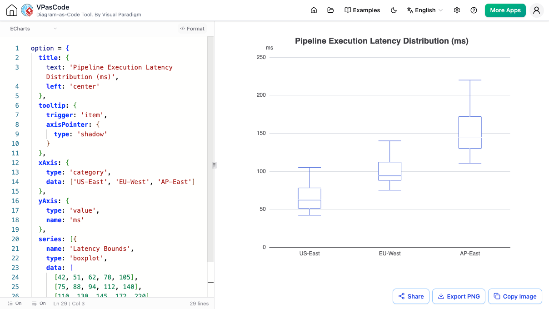Click the 'ms' y-axis name label

pyautogui.click(x=270, y=48)
